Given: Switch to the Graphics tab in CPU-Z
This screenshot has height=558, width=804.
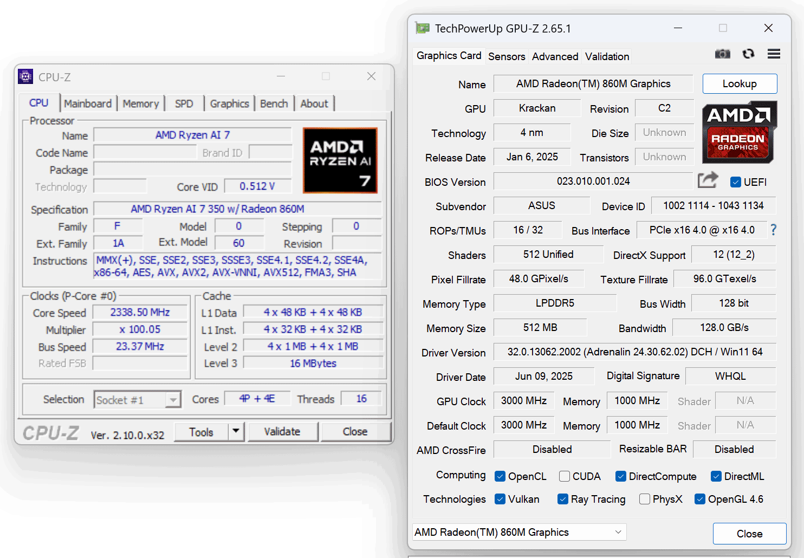Looking at the screenshot, I should point(230,103).
